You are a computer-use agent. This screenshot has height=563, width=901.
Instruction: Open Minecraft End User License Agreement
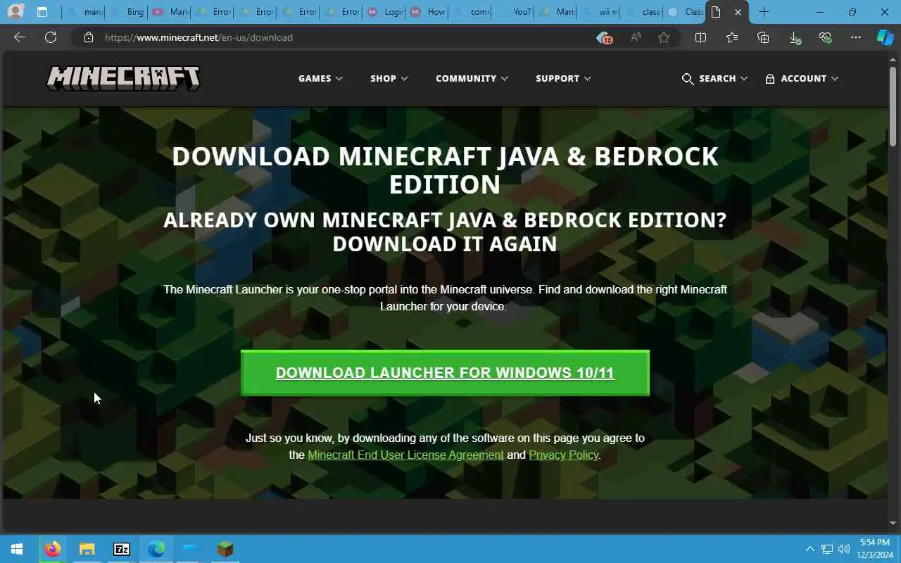point(405,455)
